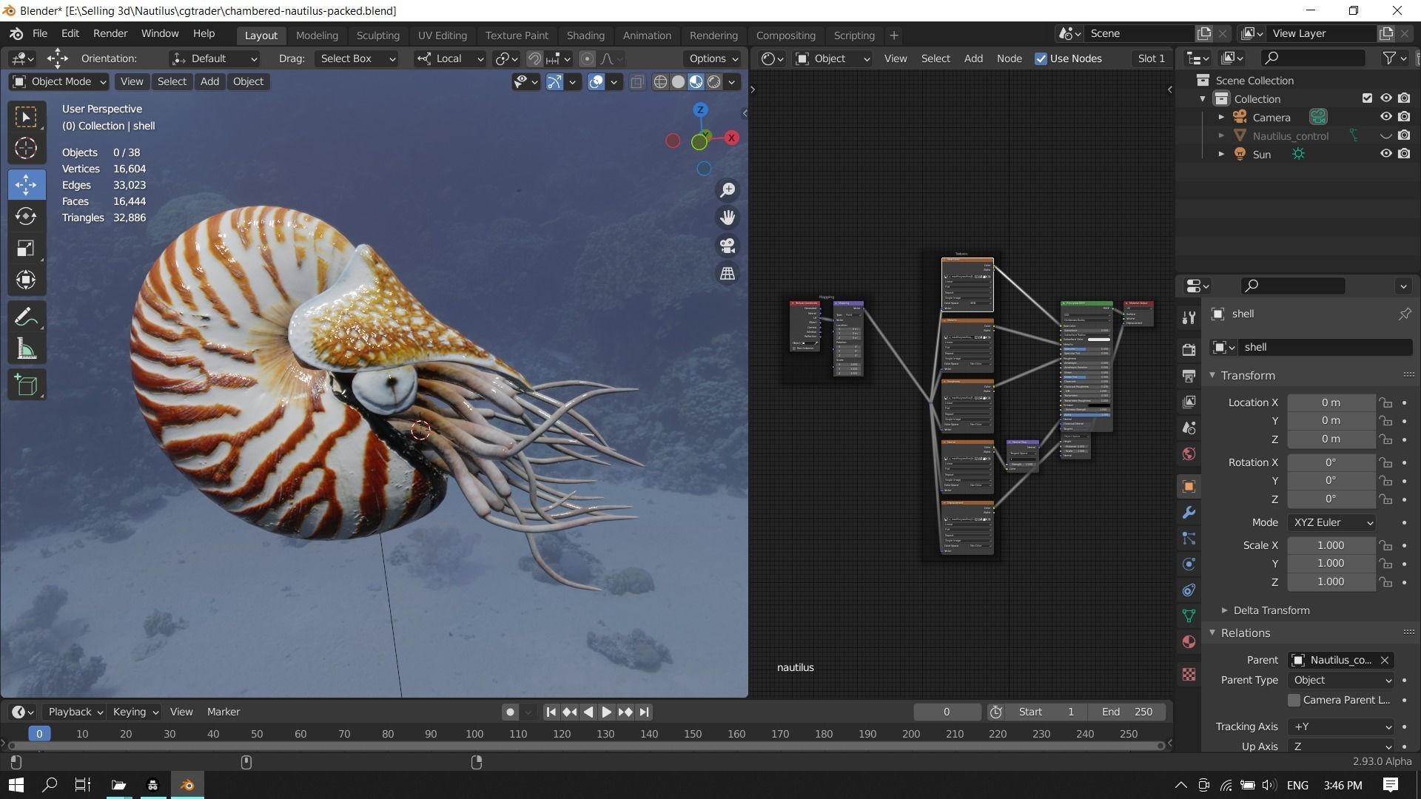Open Tracking Axis +Y dropdown
The height and width of the screenshot is (799, 1421).
pos(1340,726)
